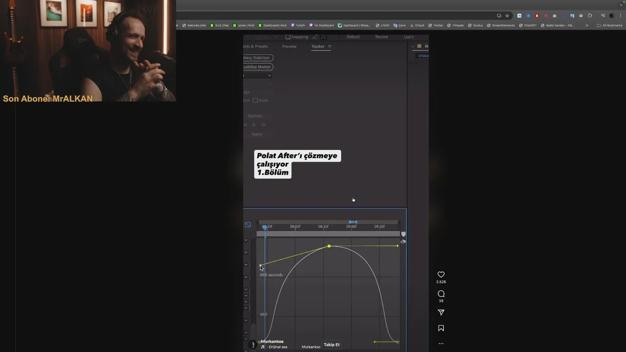Select the yellow keyframe at the curve peak
The height and width of the screenshot is (352, 626).
tap(329, 246)
